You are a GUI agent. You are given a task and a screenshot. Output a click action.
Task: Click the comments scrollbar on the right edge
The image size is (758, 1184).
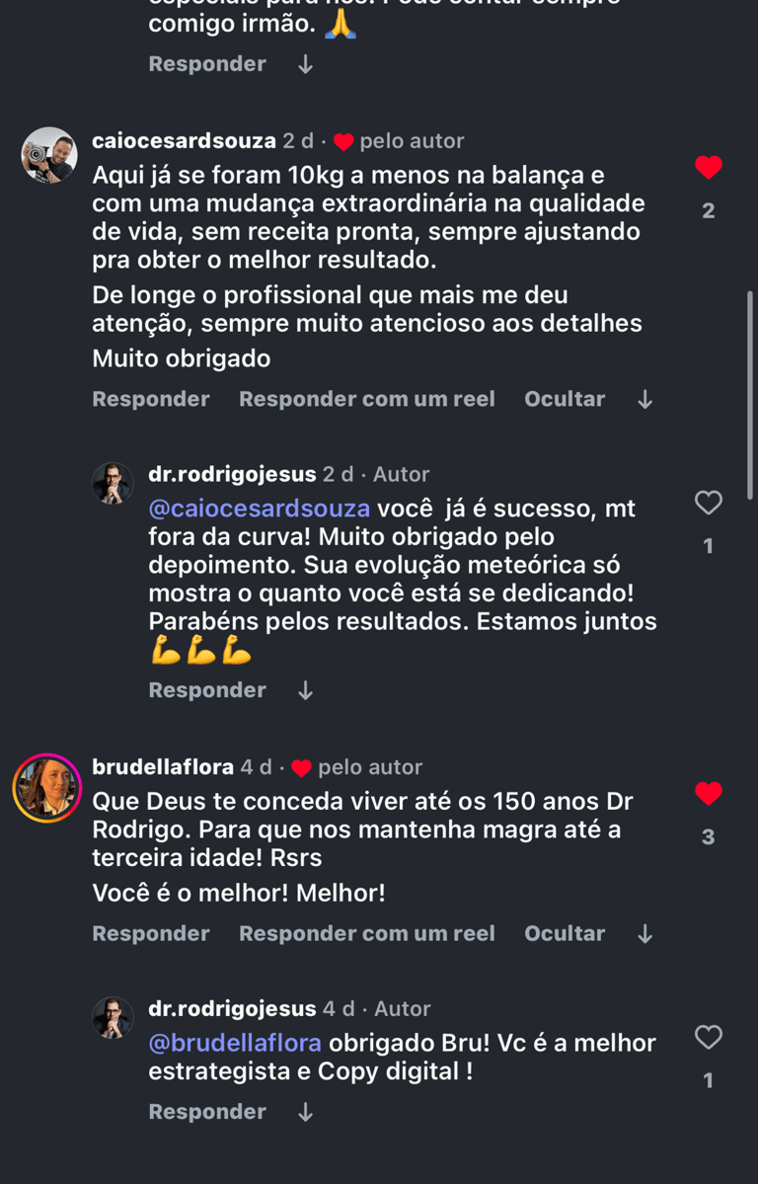750,394
